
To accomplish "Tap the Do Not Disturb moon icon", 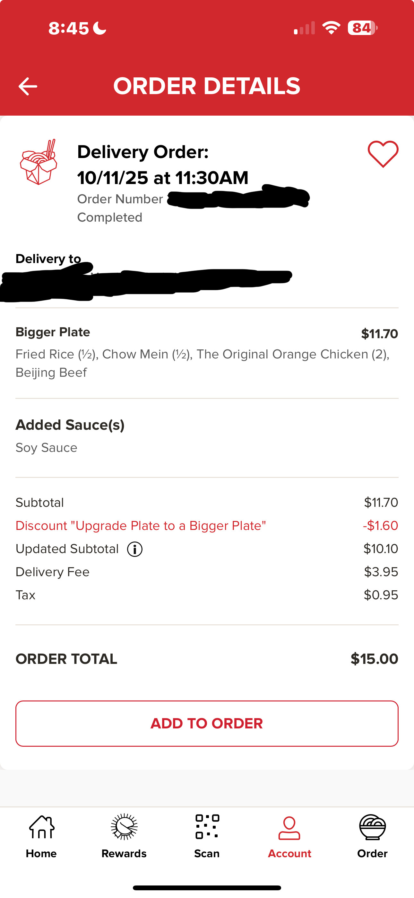I will tap(100, 28).
